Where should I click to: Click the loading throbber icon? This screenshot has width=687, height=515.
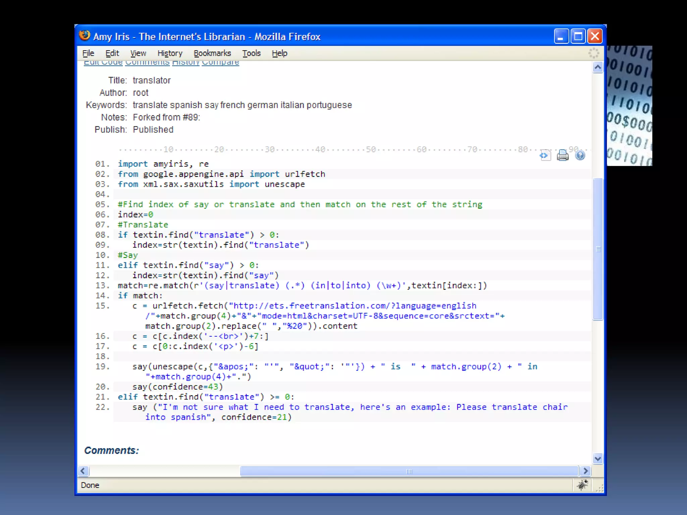click(593, 53)
